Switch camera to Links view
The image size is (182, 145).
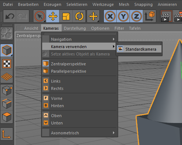tap(79, 81)
